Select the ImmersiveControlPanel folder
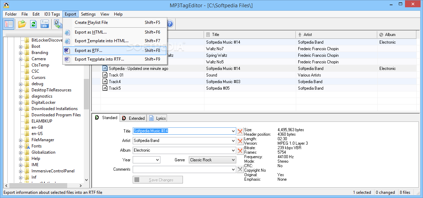 point(53,171)
